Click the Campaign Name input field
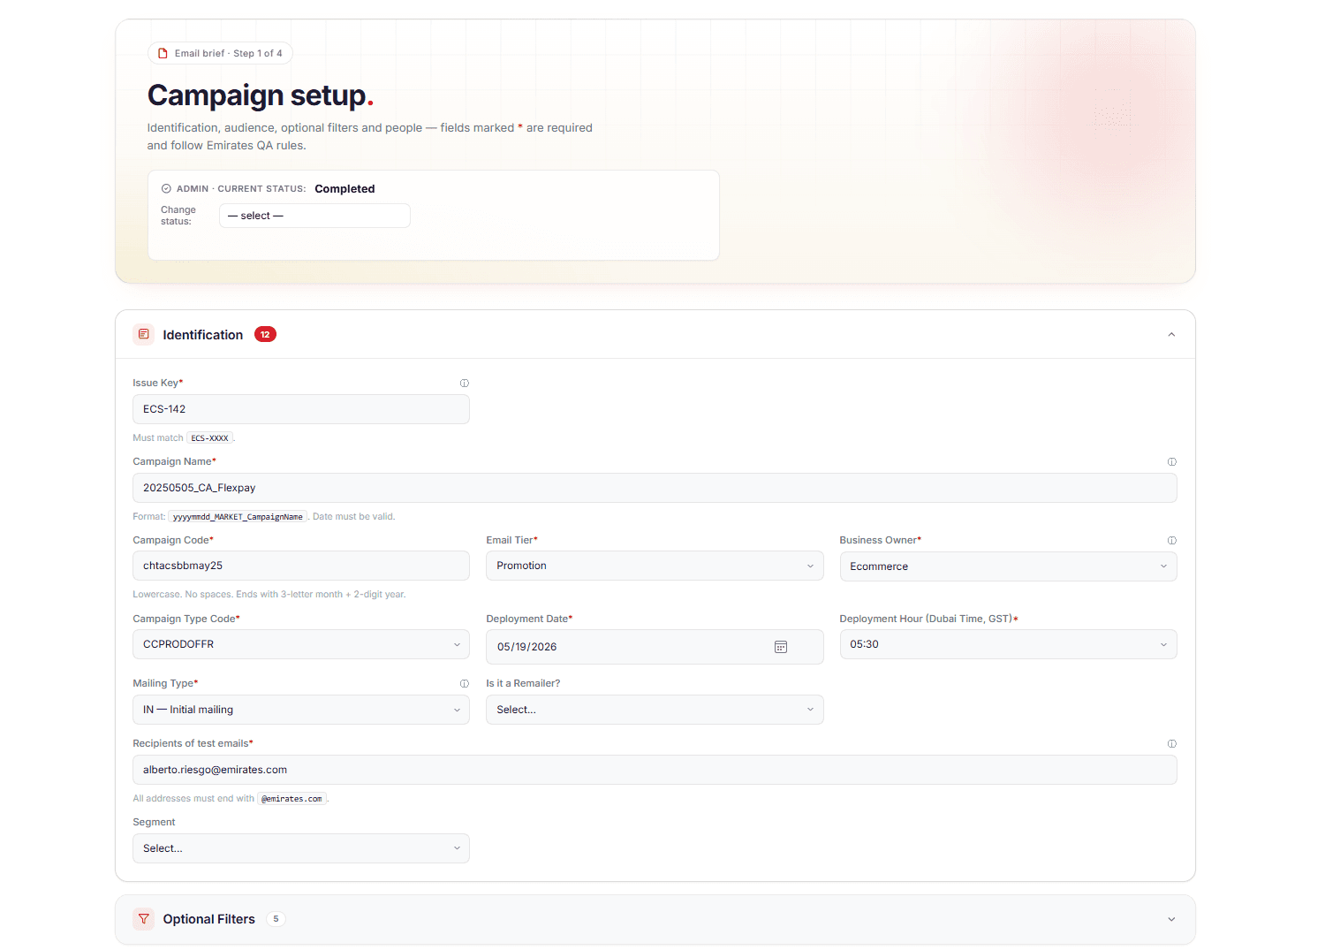The image size is (1325, 950). pos(655,488)
